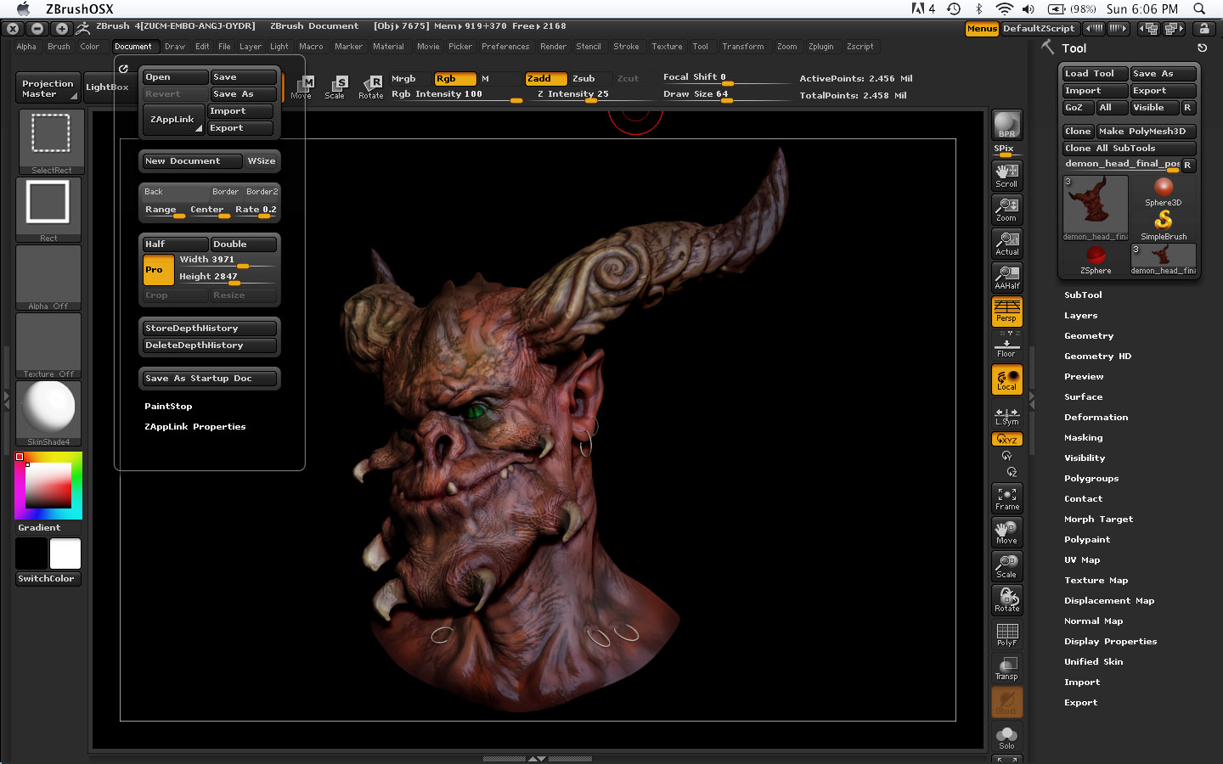Toggle PolyF polyframe display
Image resolution: width=1223 pixels, height=764 pixels.
pyautogui.click(x=1006, y=634)
